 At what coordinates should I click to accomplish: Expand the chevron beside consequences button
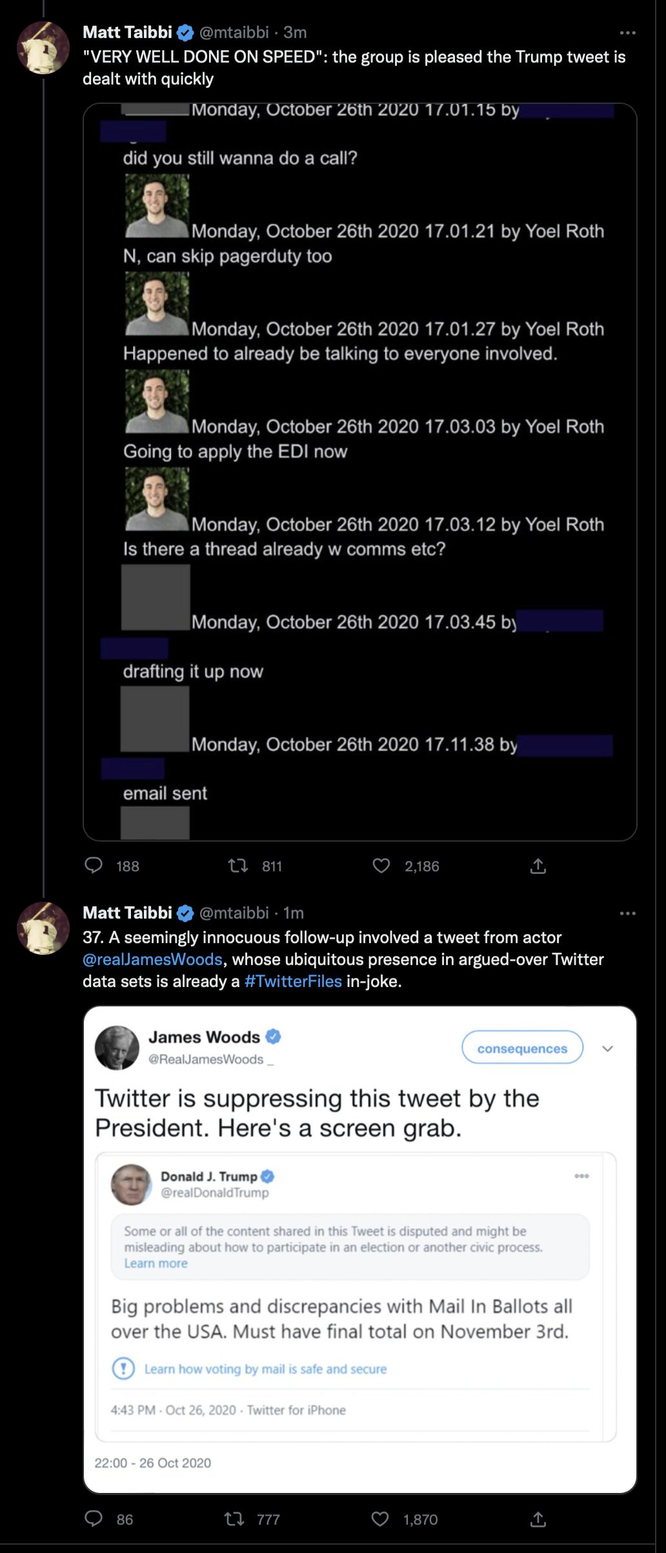click(607, 1048)
